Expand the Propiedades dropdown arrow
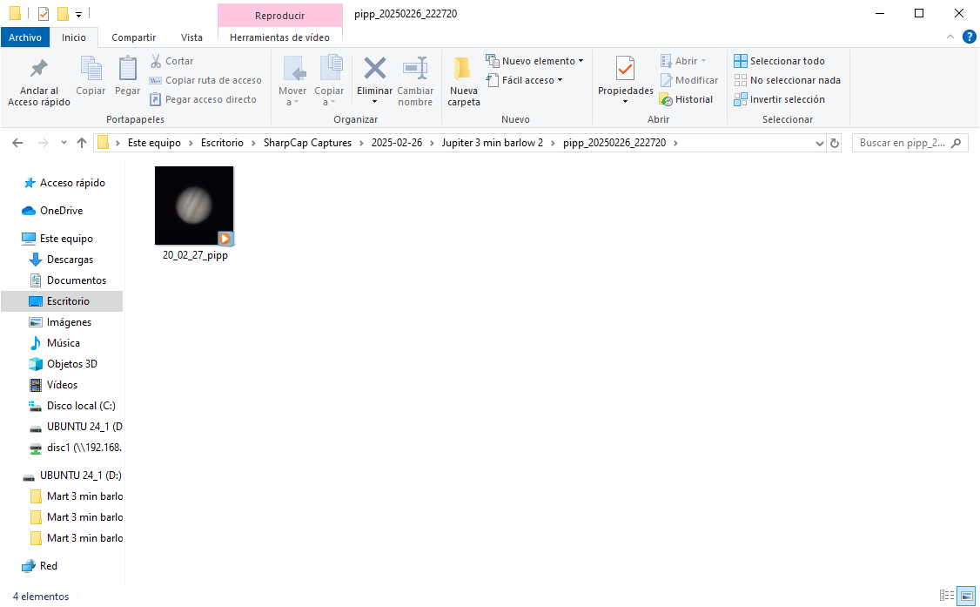The height and width of the screenshot is (607, 980). coord(625,102)
